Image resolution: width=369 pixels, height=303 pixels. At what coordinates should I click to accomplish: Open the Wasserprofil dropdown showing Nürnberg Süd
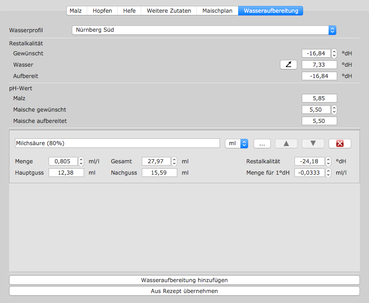tap(204, 30)
